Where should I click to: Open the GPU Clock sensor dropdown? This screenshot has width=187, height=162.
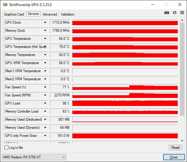(45, 22)
